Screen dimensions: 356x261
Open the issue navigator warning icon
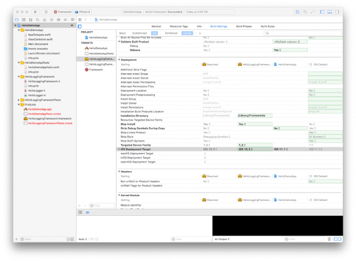click(x=44, y=20)
